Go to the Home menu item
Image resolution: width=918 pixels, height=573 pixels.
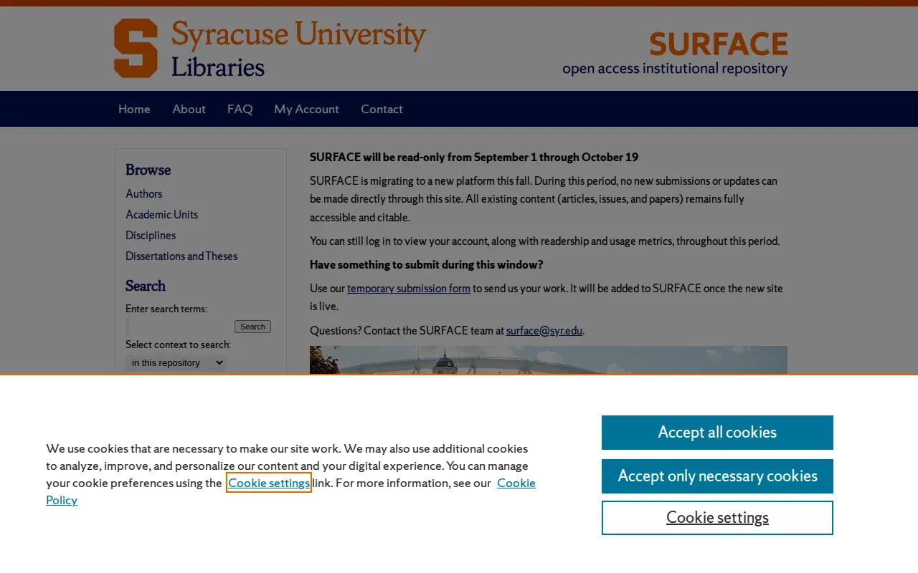coord(134,109)
